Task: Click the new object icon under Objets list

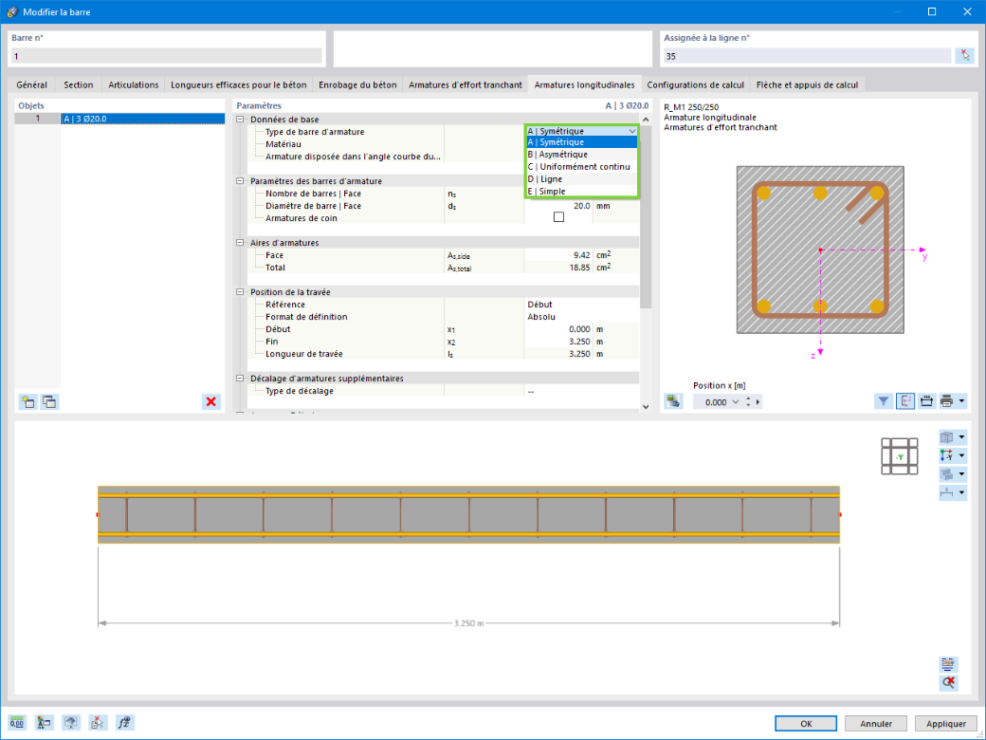Action: [27, 401]
